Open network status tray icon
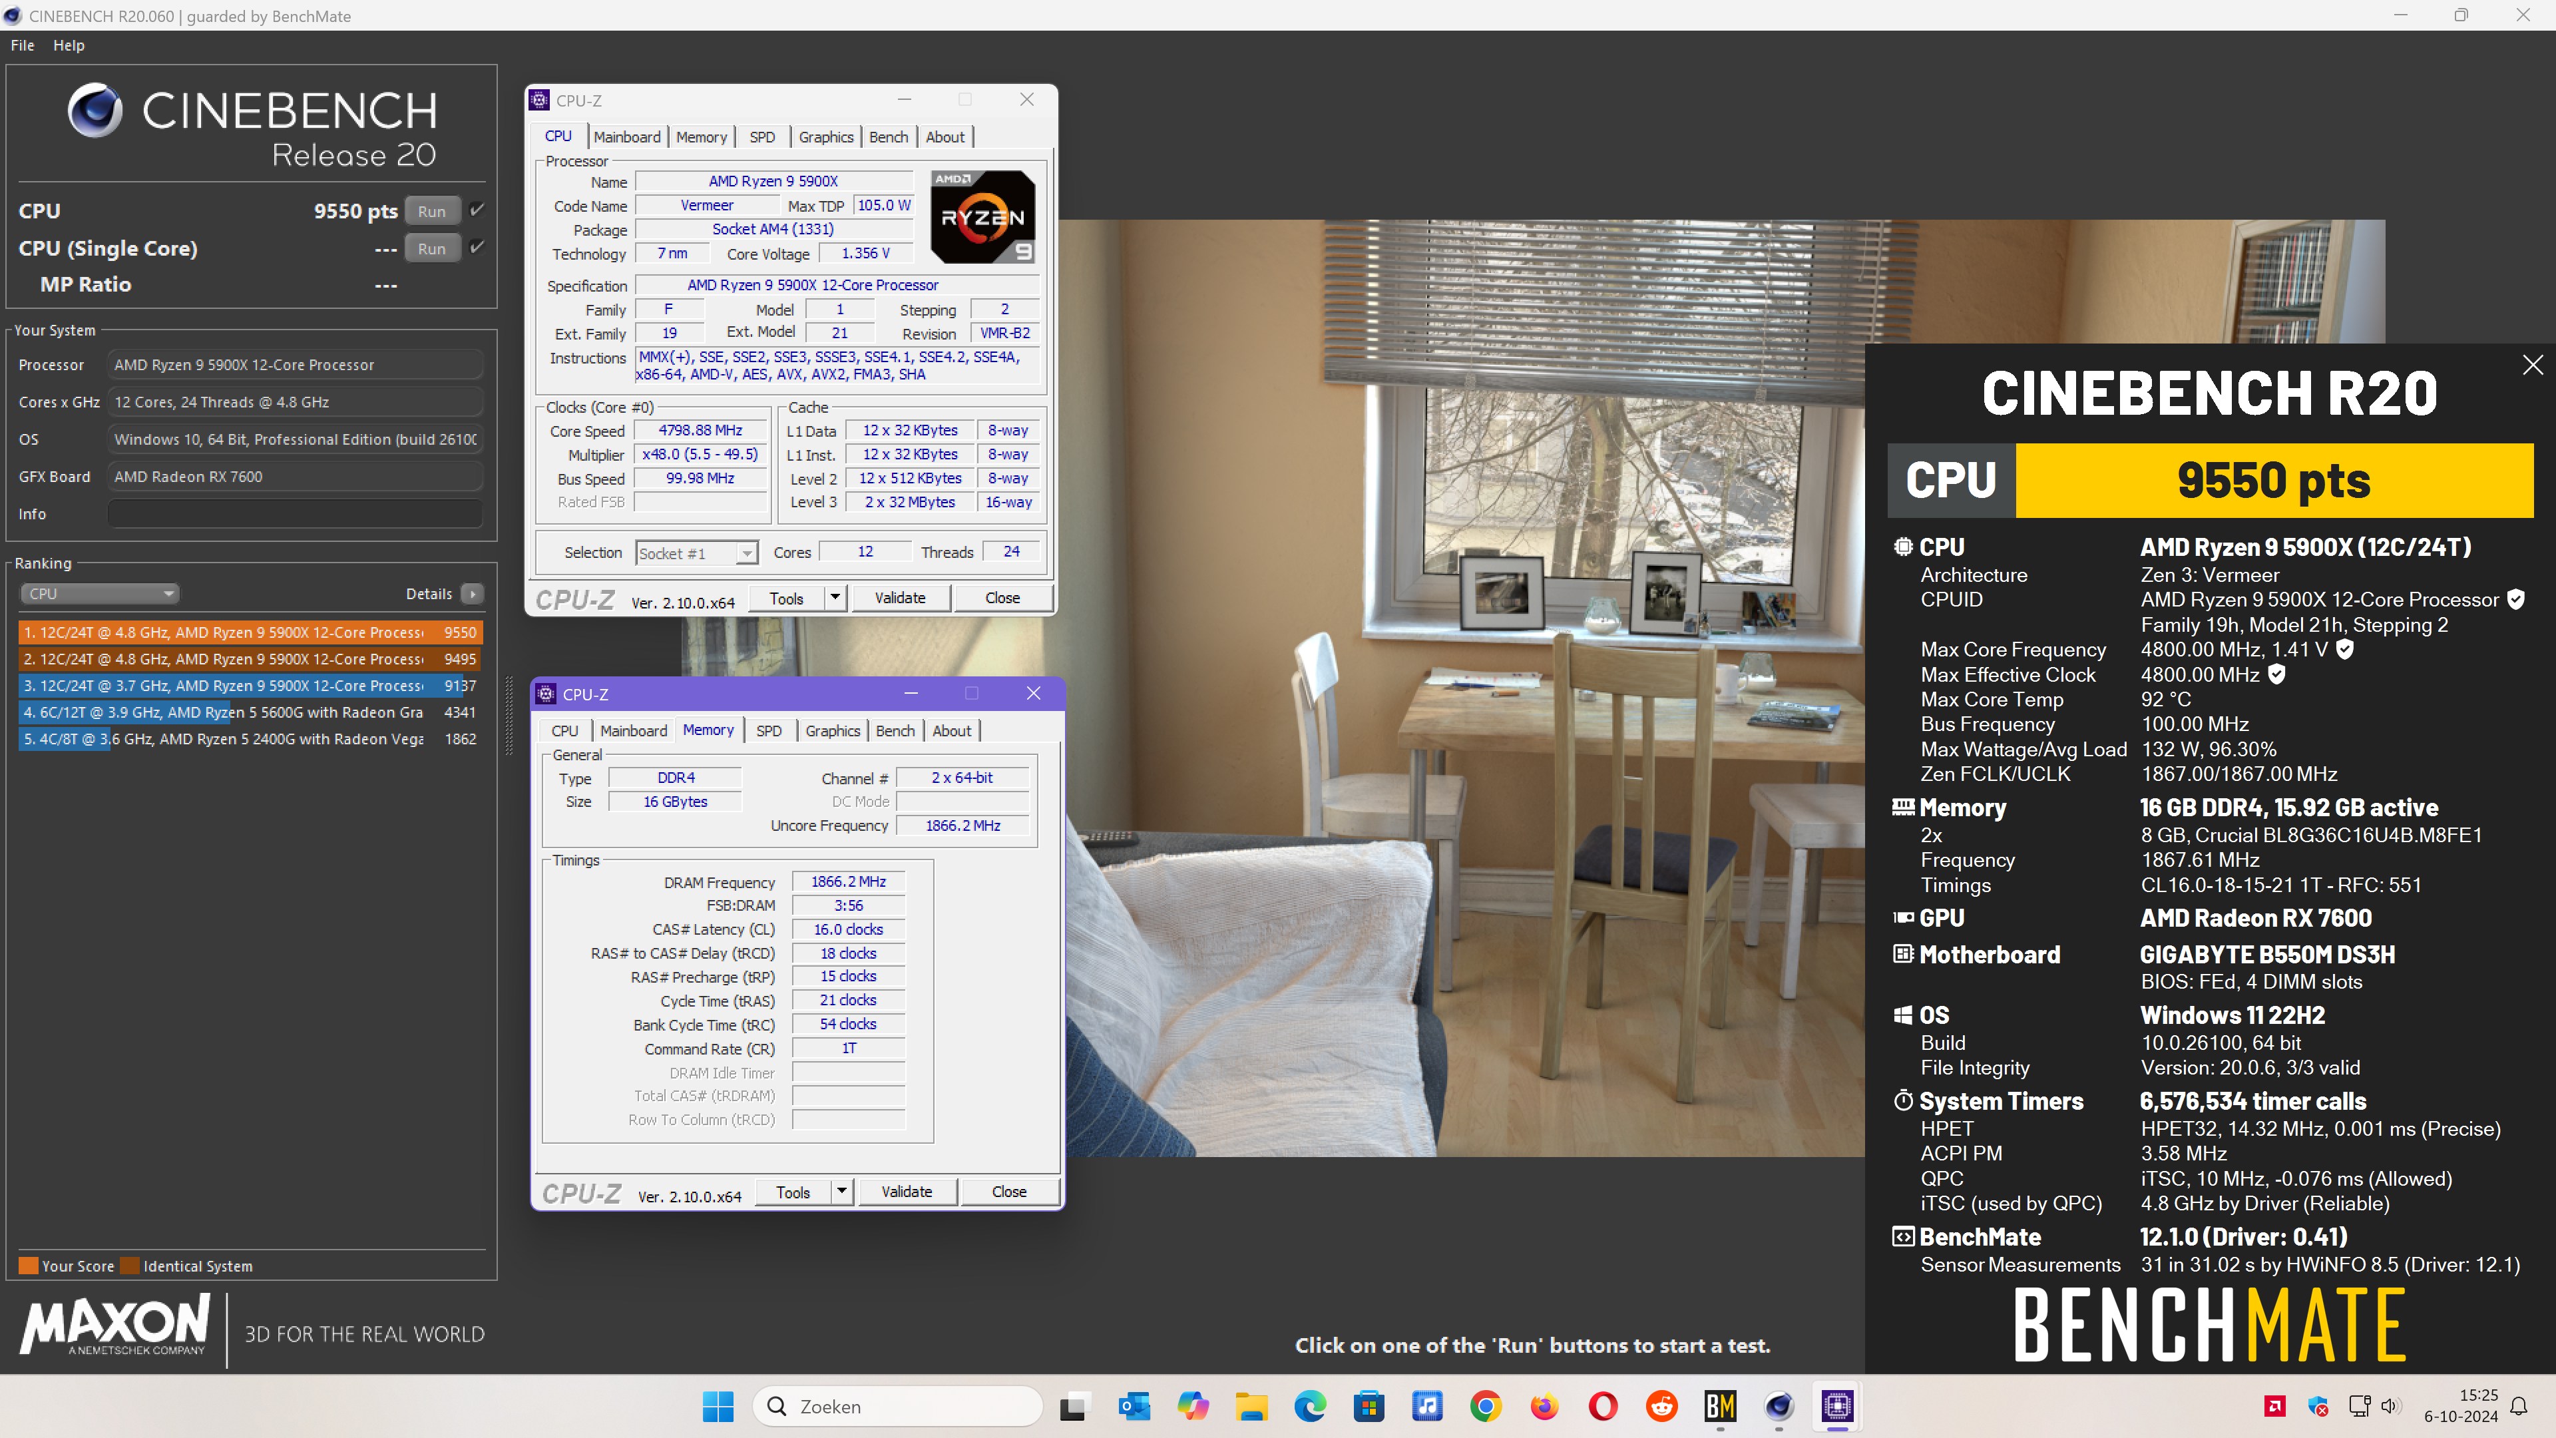 2360,1406
